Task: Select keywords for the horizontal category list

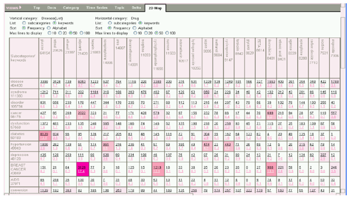Action: 140,23
